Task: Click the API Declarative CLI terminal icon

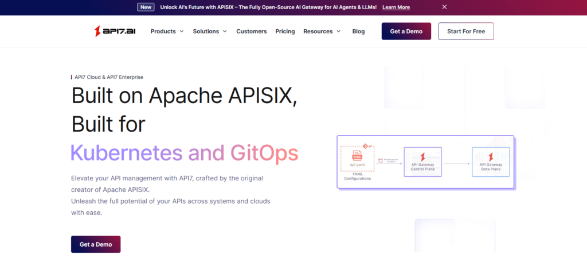Action: click(x=381, y=160)
